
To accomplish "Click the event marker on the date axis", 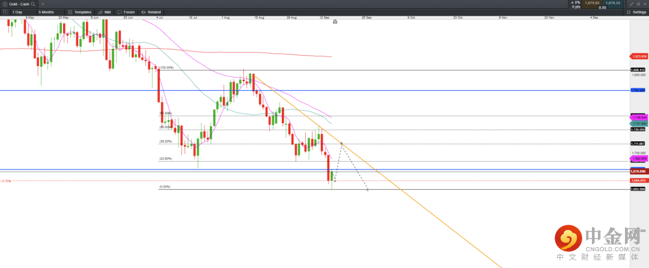I will pos(335,22).
